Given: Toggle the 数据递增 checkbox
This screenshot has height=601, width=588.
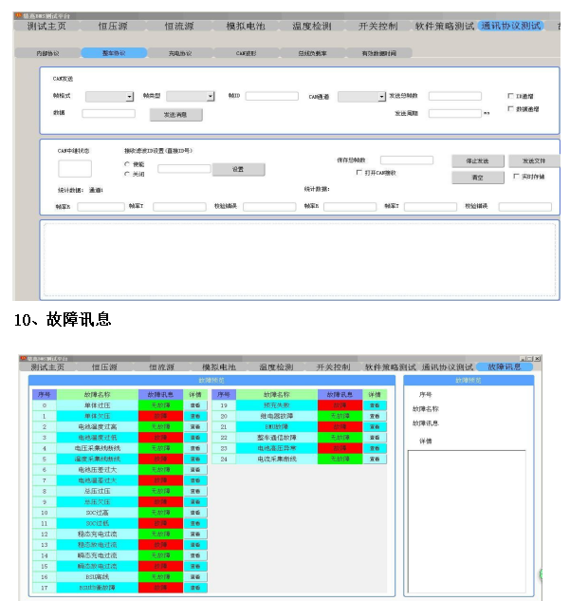Looking at the screenshot, I should click(511, 109).
